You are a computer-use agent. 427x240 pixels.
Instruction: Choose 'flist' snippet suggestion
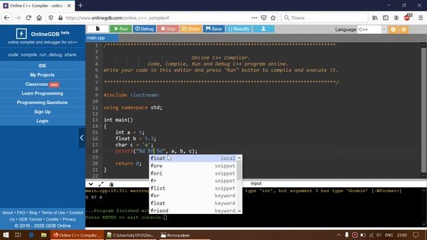193,188
